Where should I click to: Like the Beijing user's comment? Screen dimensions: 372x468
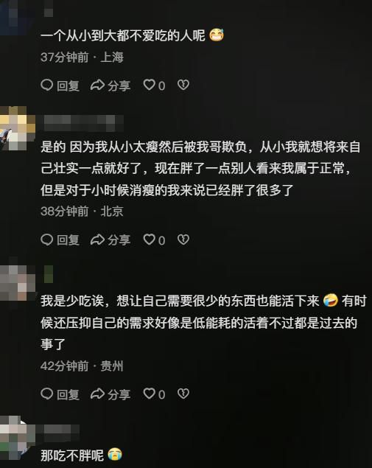(154, 240)
